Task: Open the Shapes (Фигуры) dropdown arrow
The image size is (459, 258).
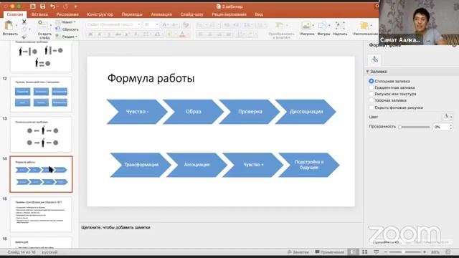Action: [329, 26]
